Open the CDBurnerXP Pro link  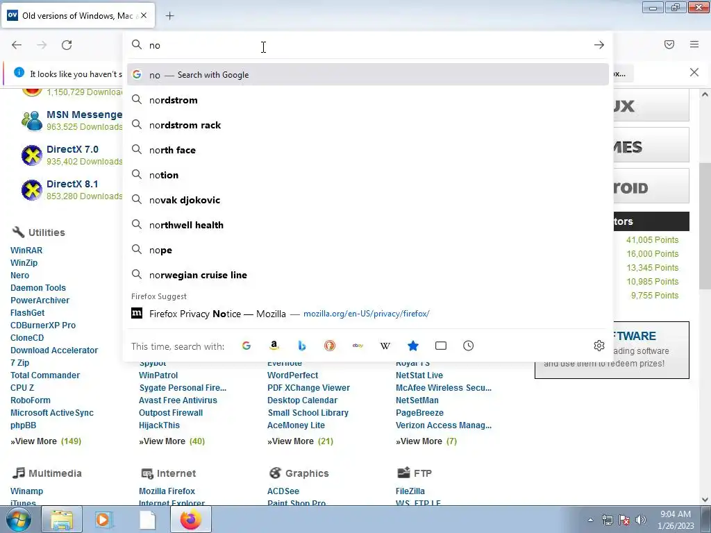(43, 325)
